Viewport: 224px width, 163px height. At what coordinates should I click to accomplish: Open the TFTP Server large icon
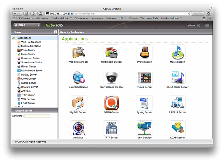click(111, 128)
